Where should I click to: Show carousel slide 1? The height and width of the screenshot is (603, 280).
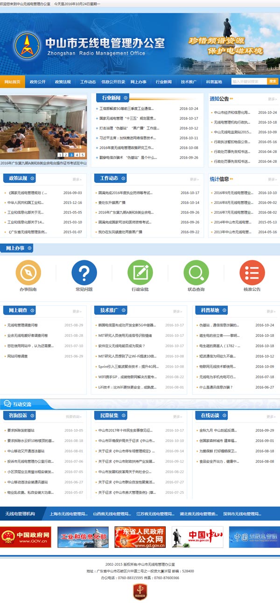tap(60, 155)
